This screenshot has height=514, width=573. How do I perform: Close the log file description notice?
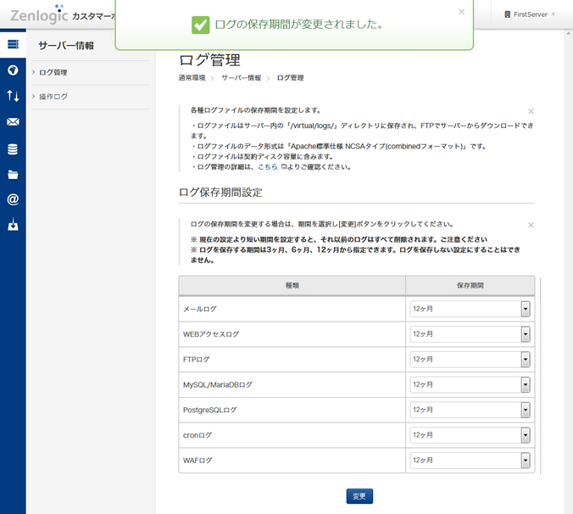[x=531, y=111]
